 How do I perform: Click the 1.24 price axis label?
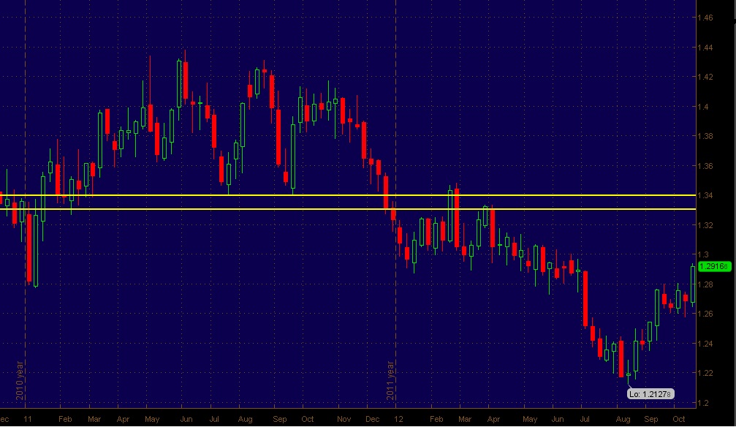[x=705, y=344]
